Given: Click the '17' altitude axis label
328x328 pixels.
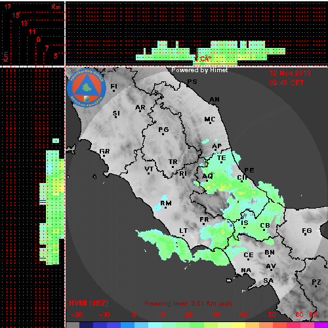Looking at the screenshot, I should [x=7, y=7].
